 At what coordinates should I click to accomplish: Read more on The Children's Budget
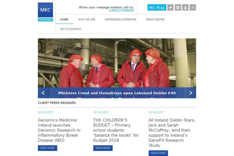[x=103, y=148]
